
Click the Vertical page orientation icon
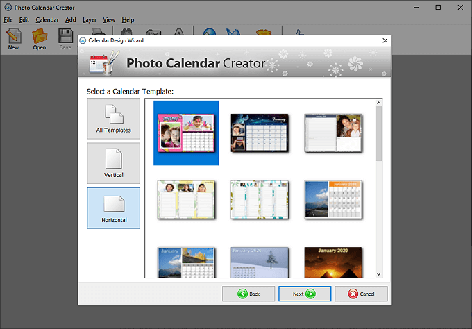(x=114, y=158)
